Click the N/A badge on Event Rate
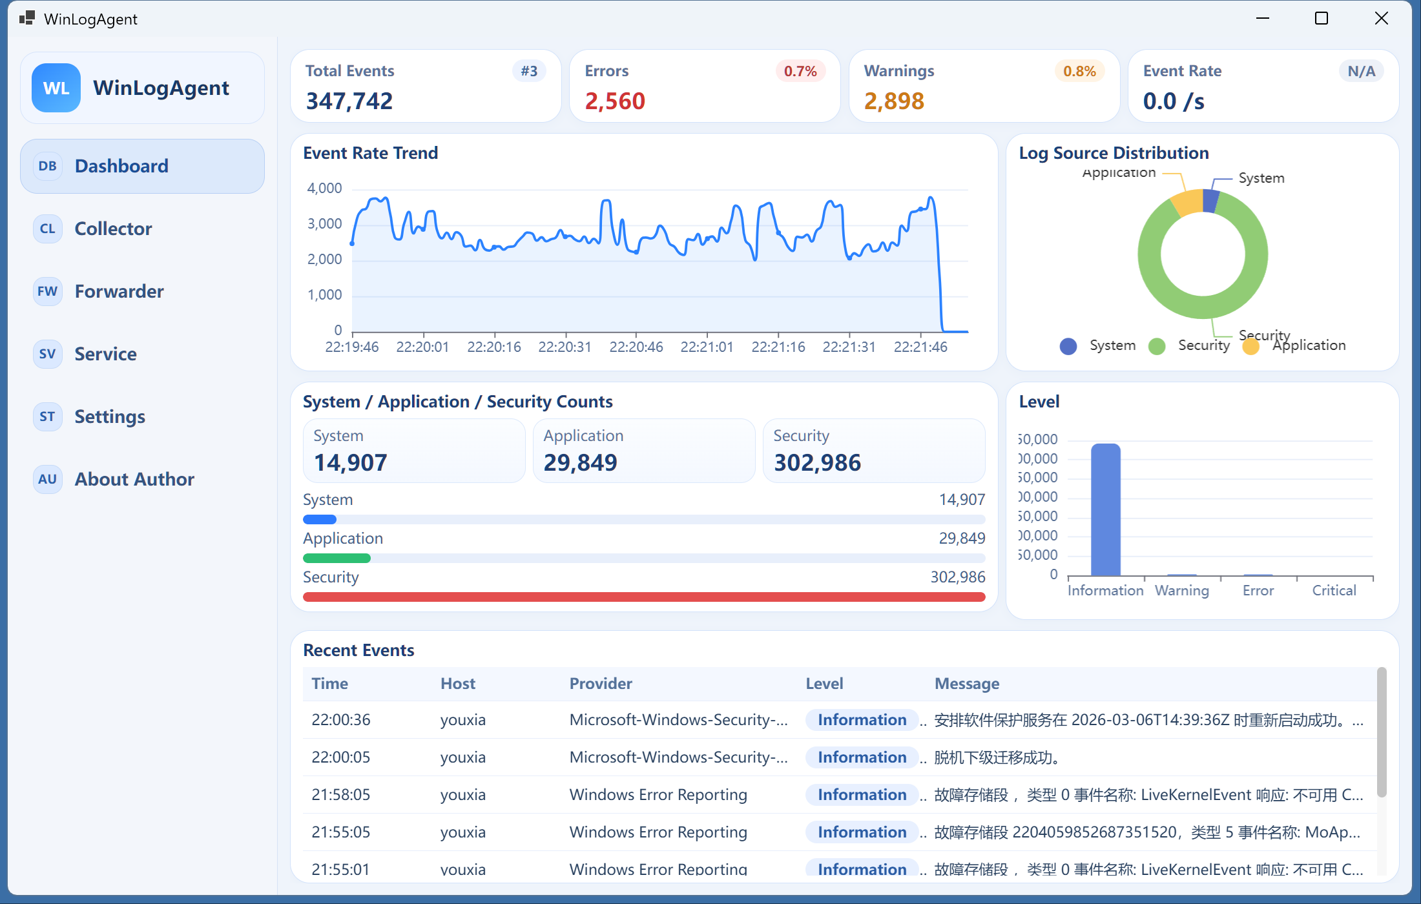The width and height of the screenshot is (1421, 904). (1361, 71)
